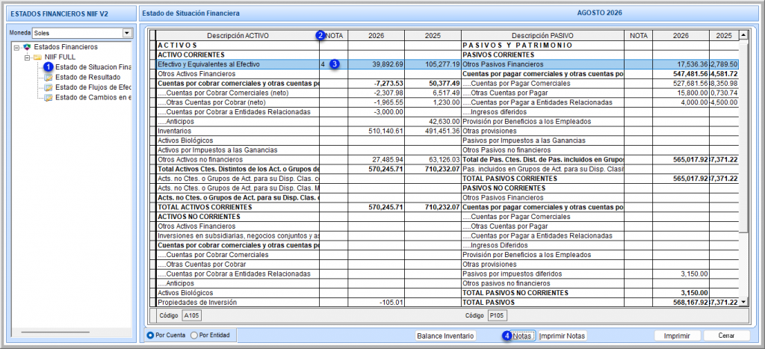Select the Efectivo y Equivalentes al Efectivo row
Screen dimensions: 765x349
(238, 64)
